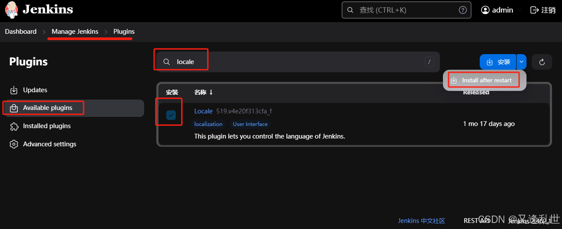
Task: Open the search help question icon
Action: (462, 10)
